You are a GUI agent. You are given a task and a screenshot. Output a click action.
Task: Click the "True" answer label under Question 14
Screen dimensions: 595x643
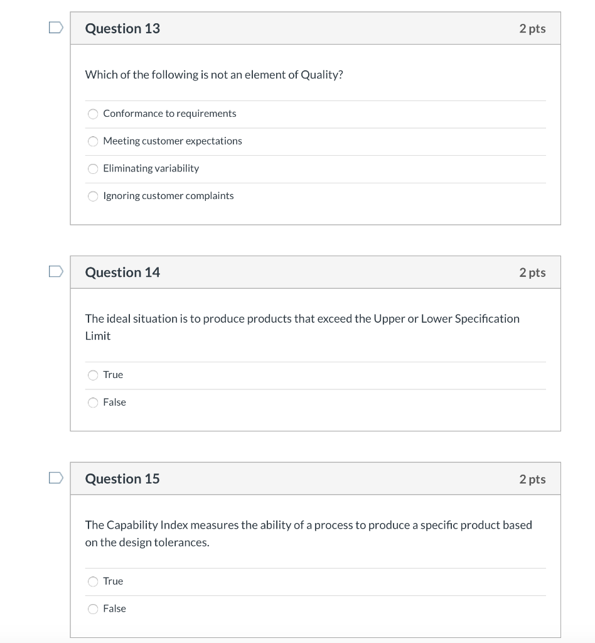[x=114, y=375]
